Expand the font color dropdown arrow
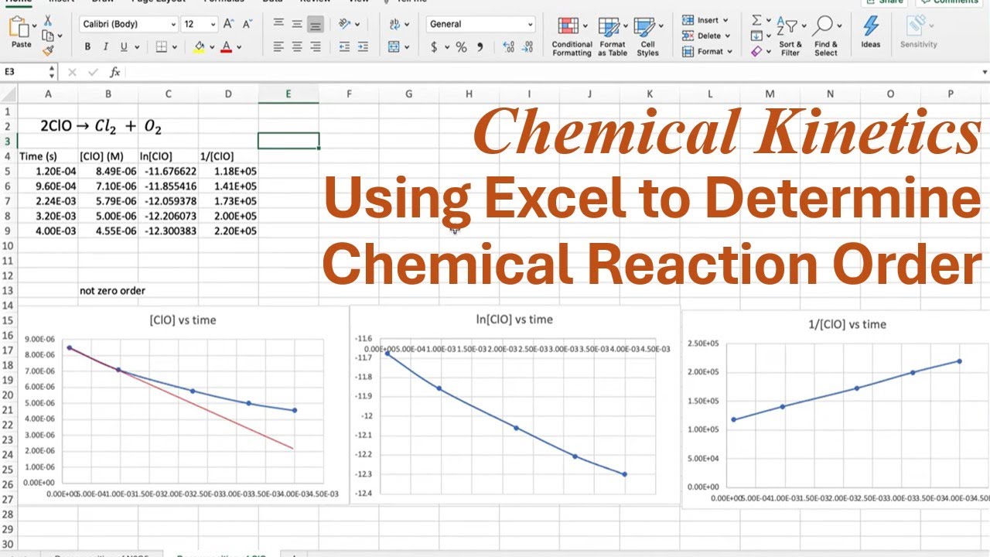Screen dimensions: 990x557 tap(237, 47)
